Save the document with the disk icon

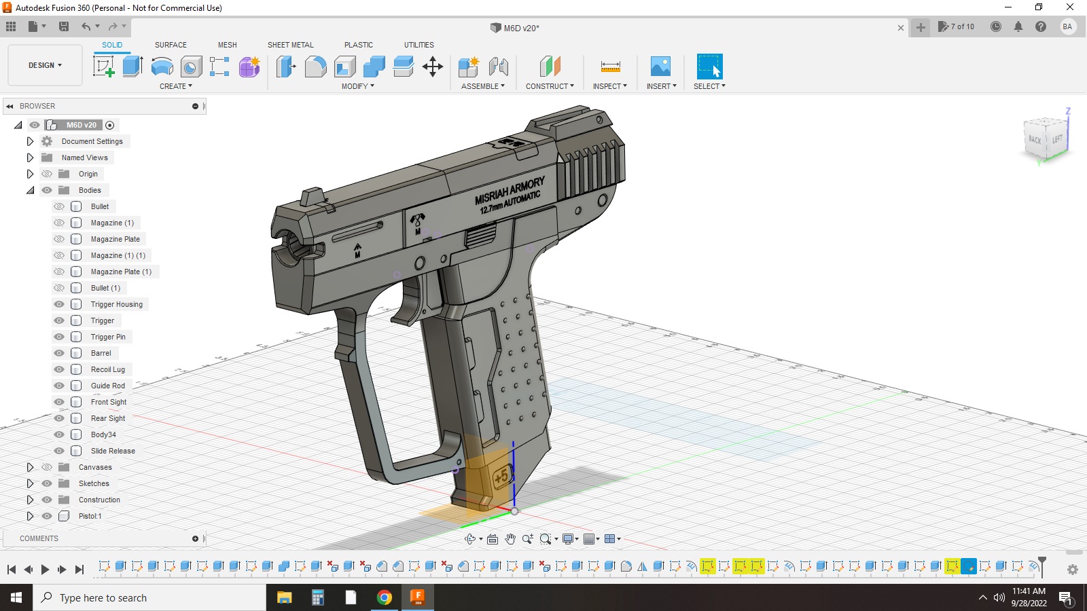64,26
